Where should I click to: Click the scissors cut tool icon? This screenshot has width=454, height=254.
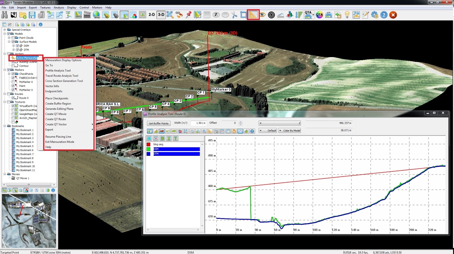coord(234,15)
